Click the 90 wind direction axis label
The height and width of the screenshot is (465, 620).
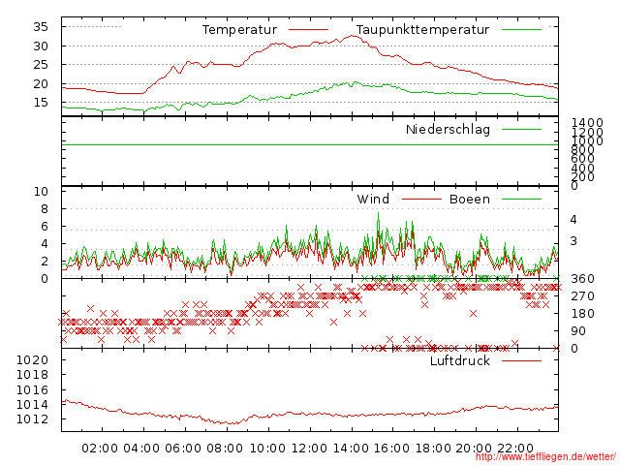pos(578,331)
